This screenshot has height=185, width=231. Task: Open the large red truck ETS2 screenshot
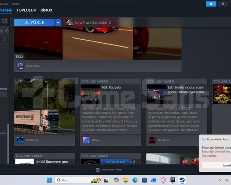point(98,44)
